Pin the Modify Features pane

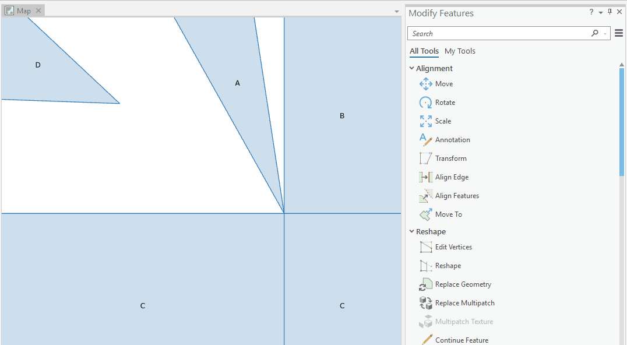[x=610, y=12]
